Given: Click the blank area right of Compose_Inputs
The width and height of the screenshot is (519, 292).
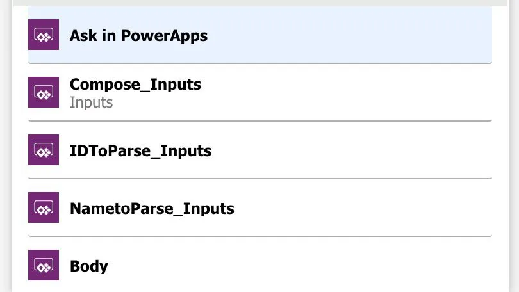Looking at the screenshot, I should tap(359, 92).
